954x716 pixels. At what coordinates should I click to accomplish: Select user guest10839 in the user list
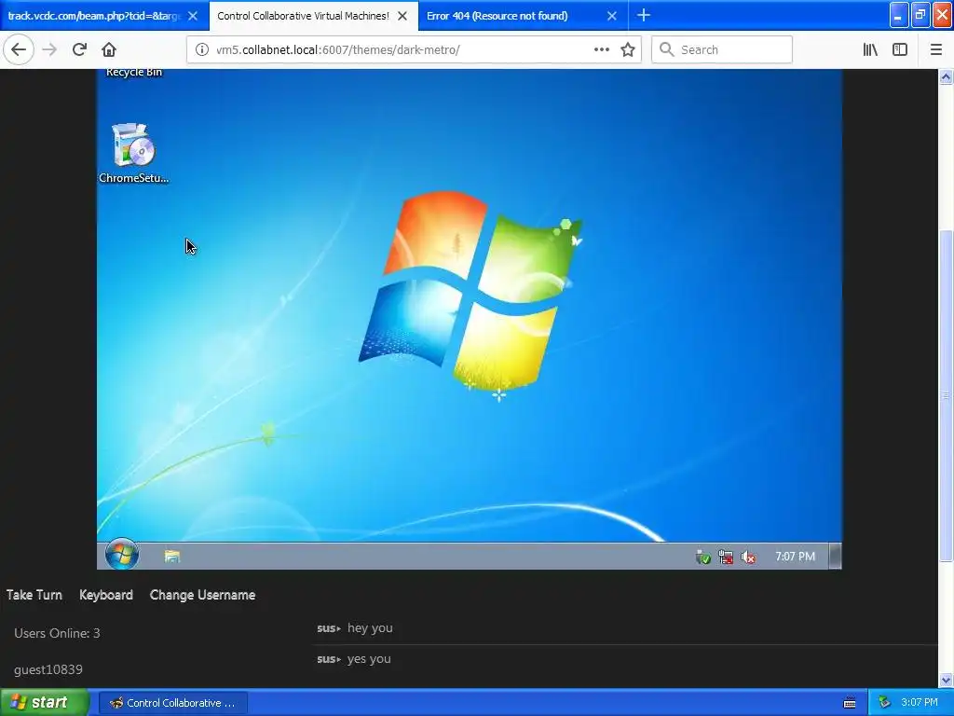[48, 669]
